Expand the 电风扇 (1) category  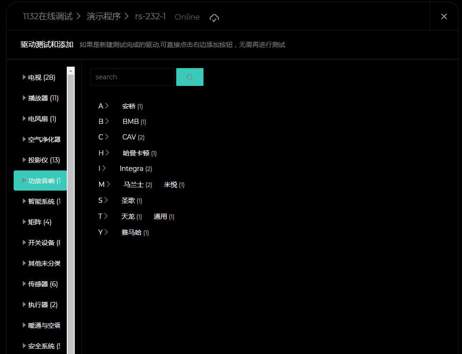pos(40,119)
